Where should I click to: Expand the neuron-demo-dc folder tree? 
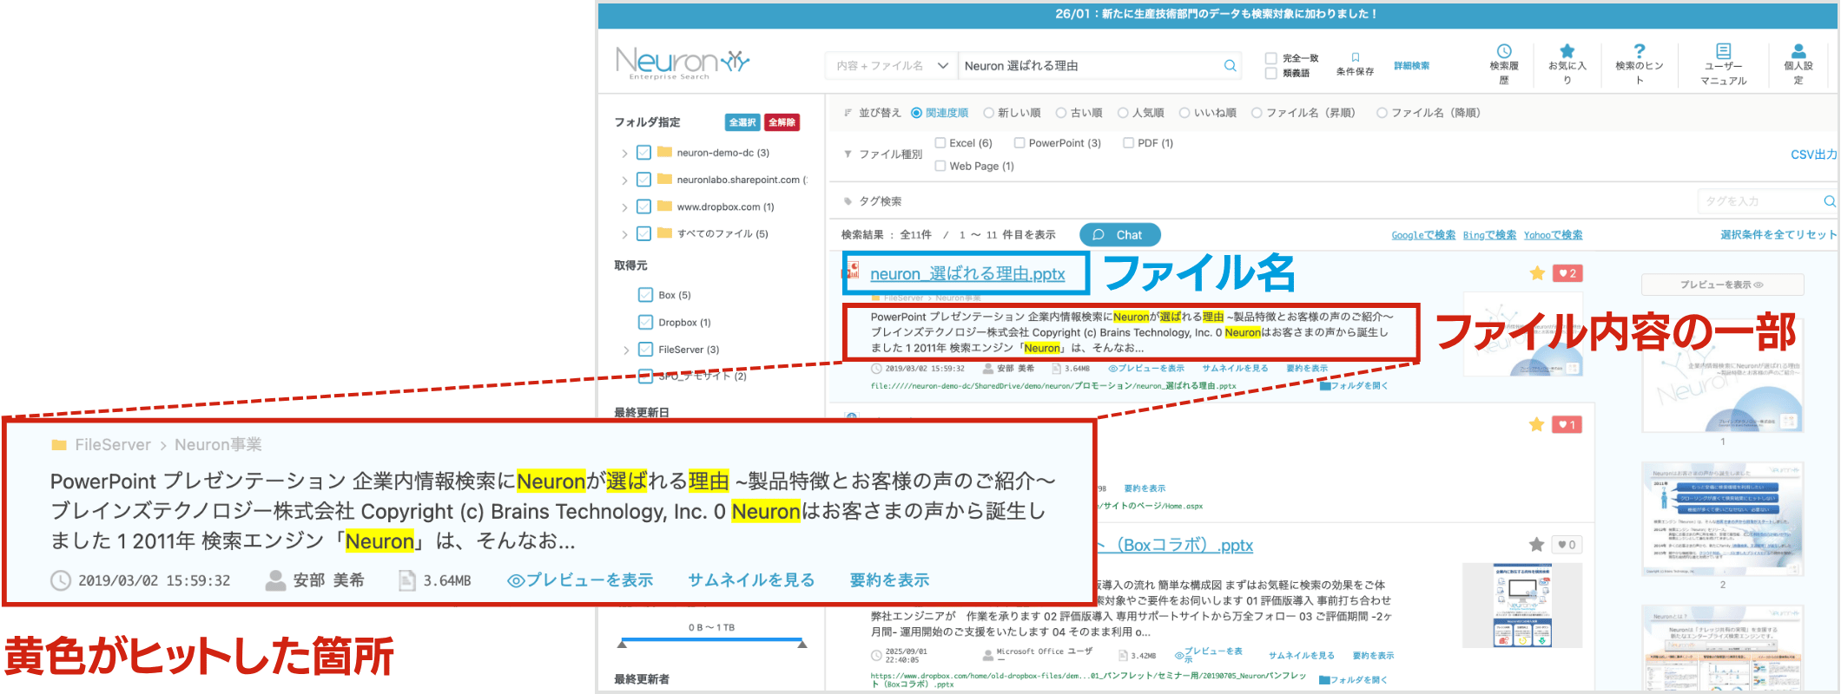coord(624,154)
